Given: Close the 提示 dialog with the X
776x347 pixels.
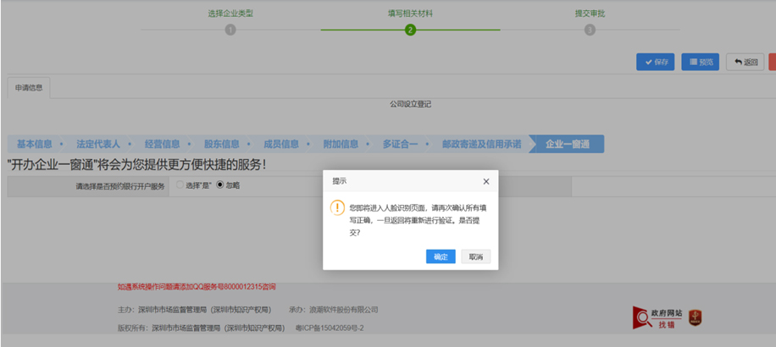Looking at the screenshot, I should click(x=485, y=181).
